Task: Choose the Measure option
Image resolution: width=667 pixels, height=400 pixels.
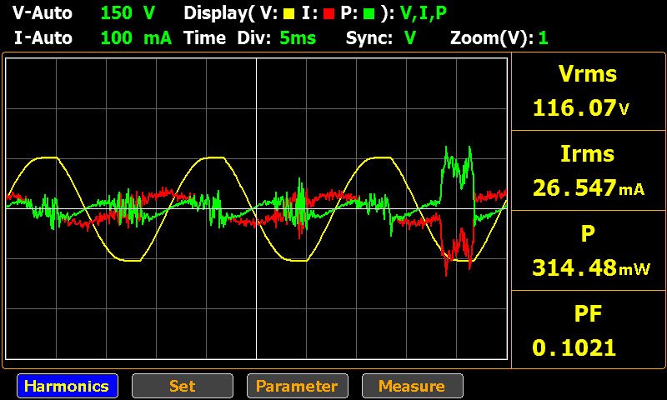Action: tap(412, 386)
